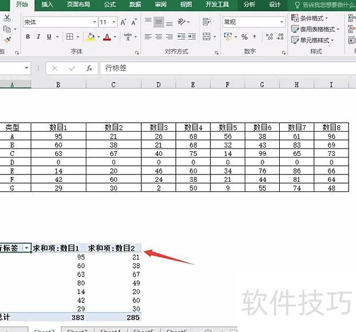
Task: Increase font size with large A
Action: click(123, 22)
